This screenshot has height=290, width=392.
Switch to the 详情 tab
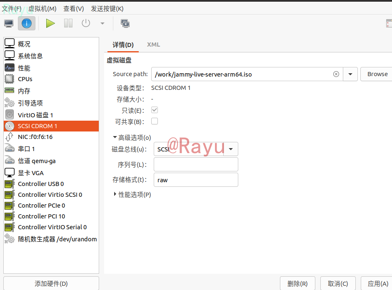[x=123, y=45]
